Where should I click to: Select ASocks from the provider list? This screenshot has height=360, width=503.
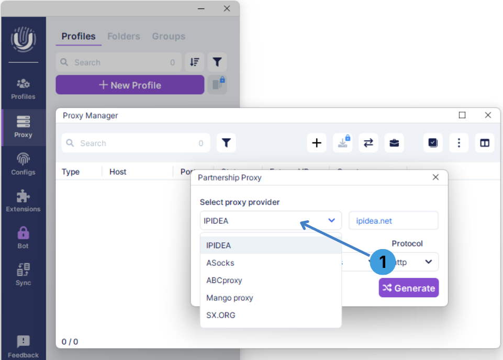pyautogui.click(x=271, y=263)
